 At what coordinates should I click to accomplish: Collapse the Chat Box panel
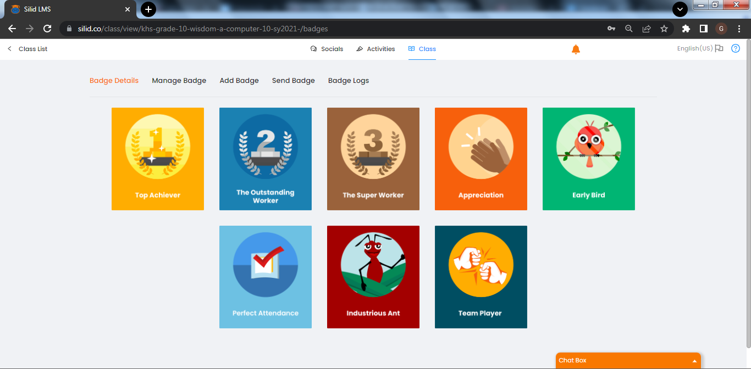click(695, 360)
